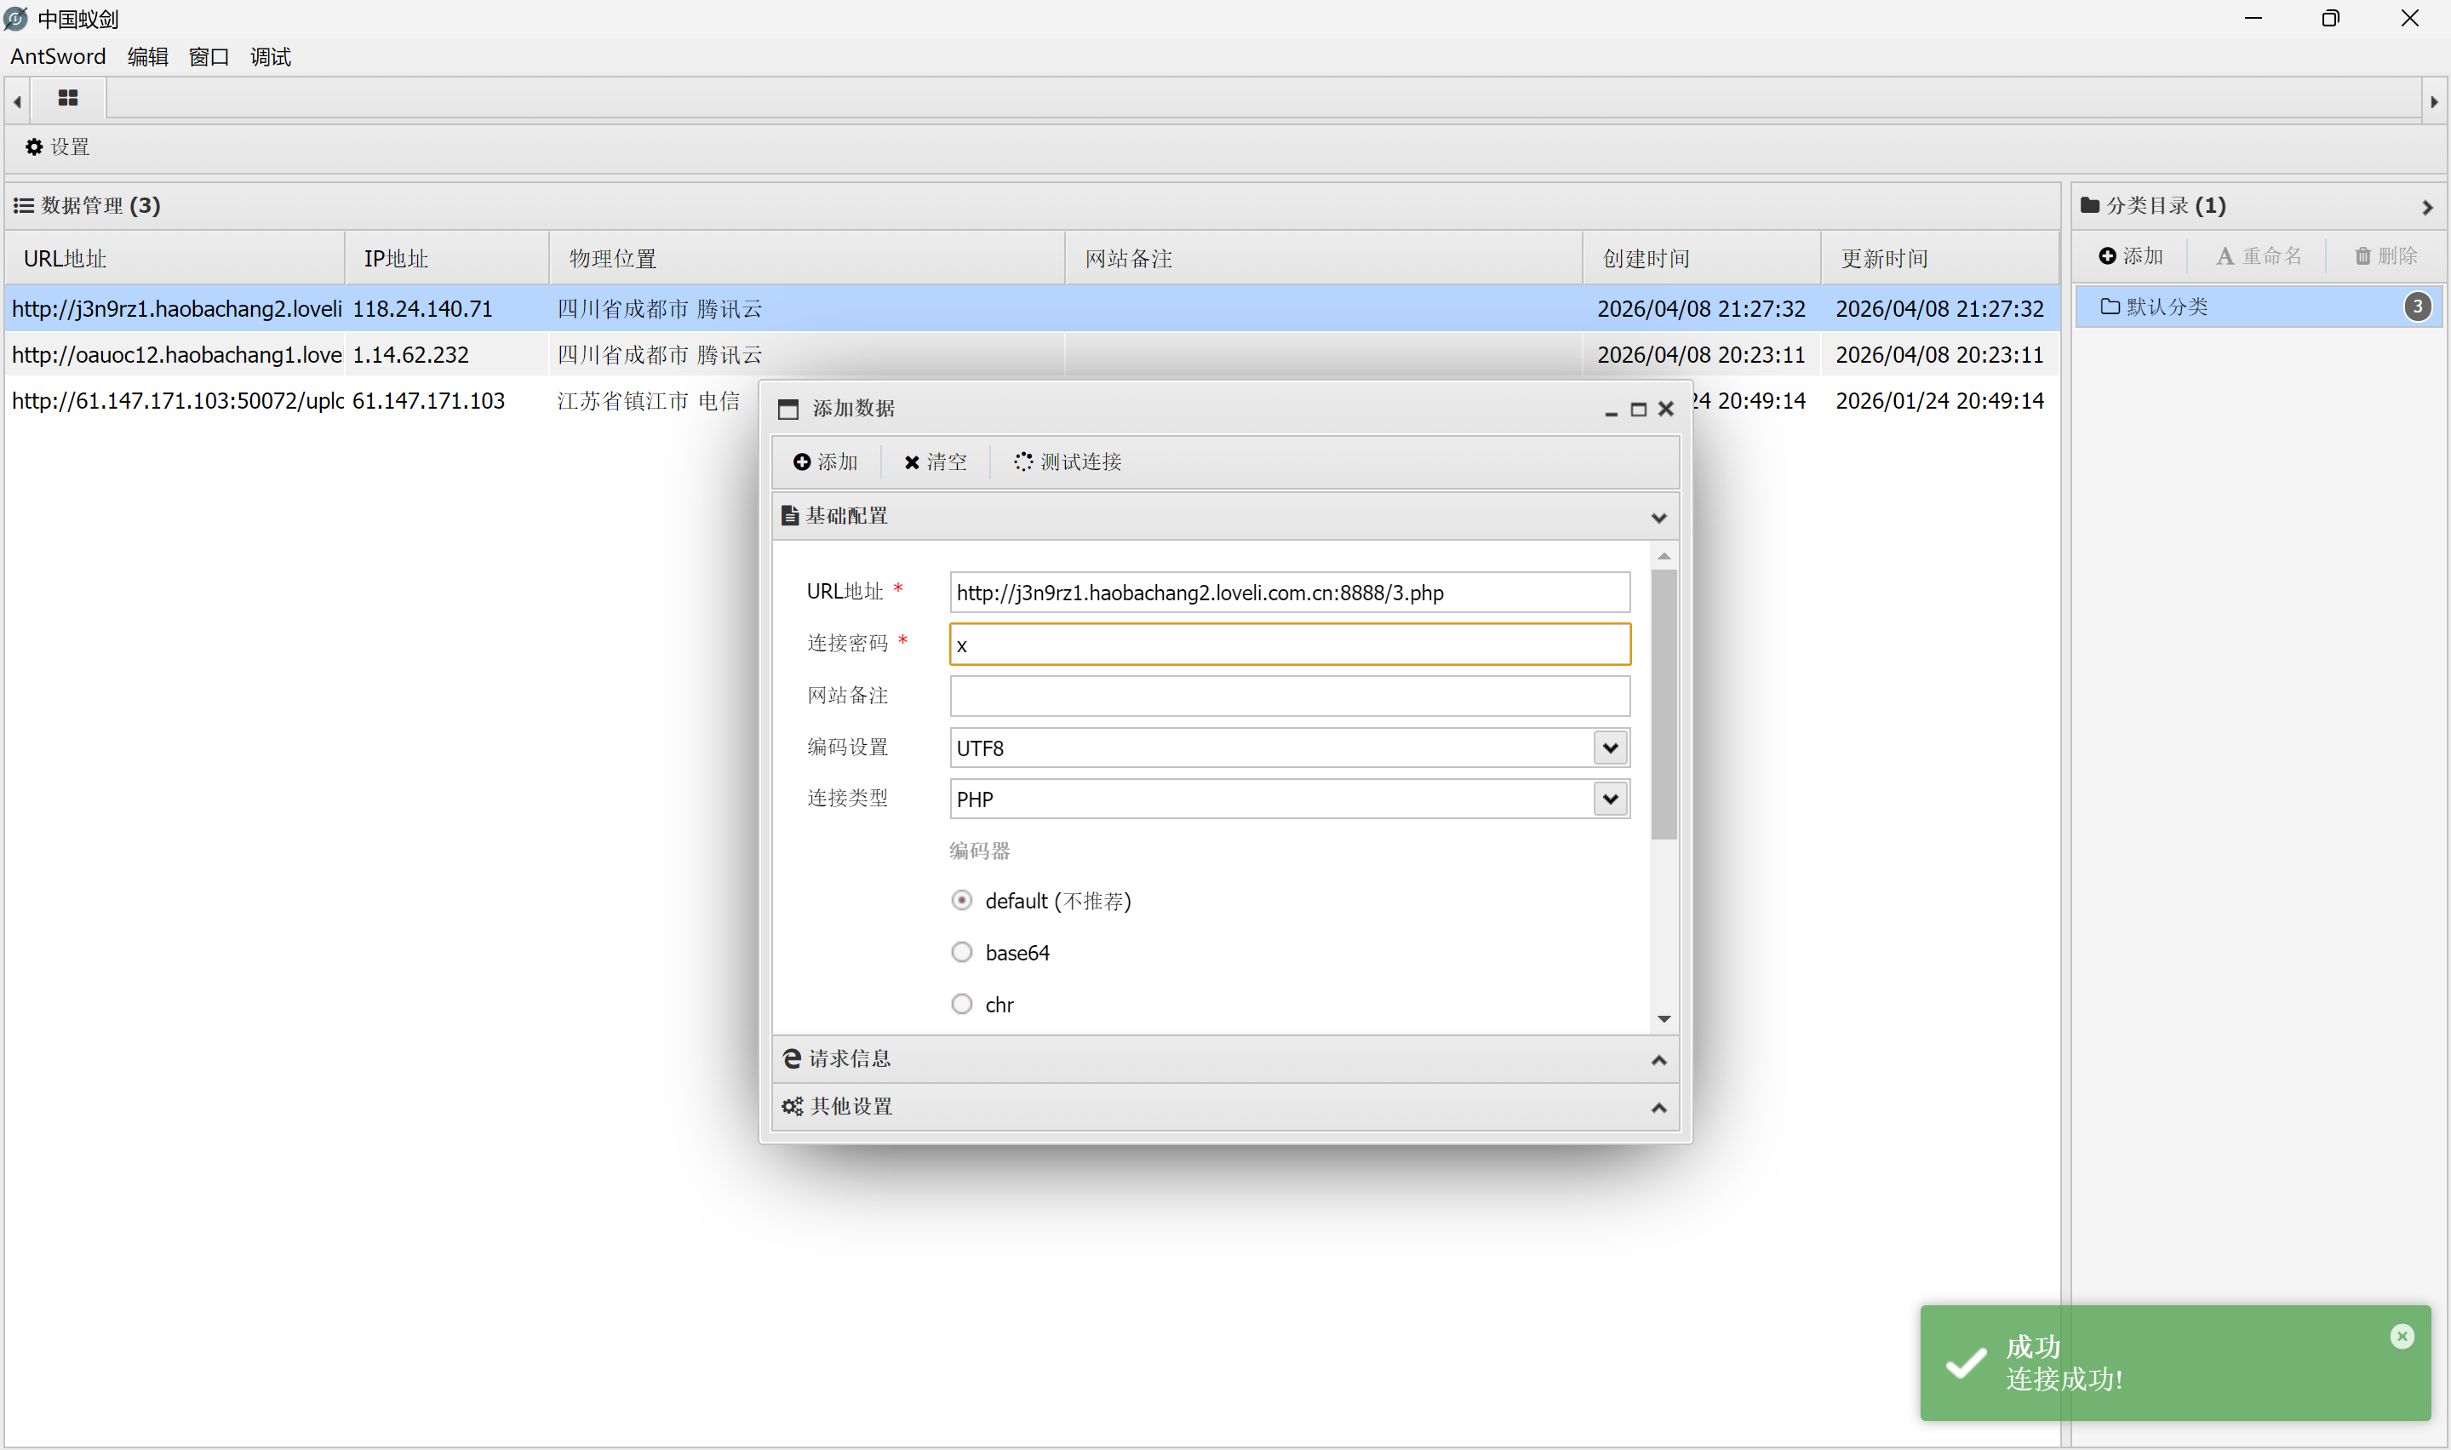This screenshot has height=1450, width=2451.
Task: Open the 设置 gear settings
Action: tap(34, 146)
